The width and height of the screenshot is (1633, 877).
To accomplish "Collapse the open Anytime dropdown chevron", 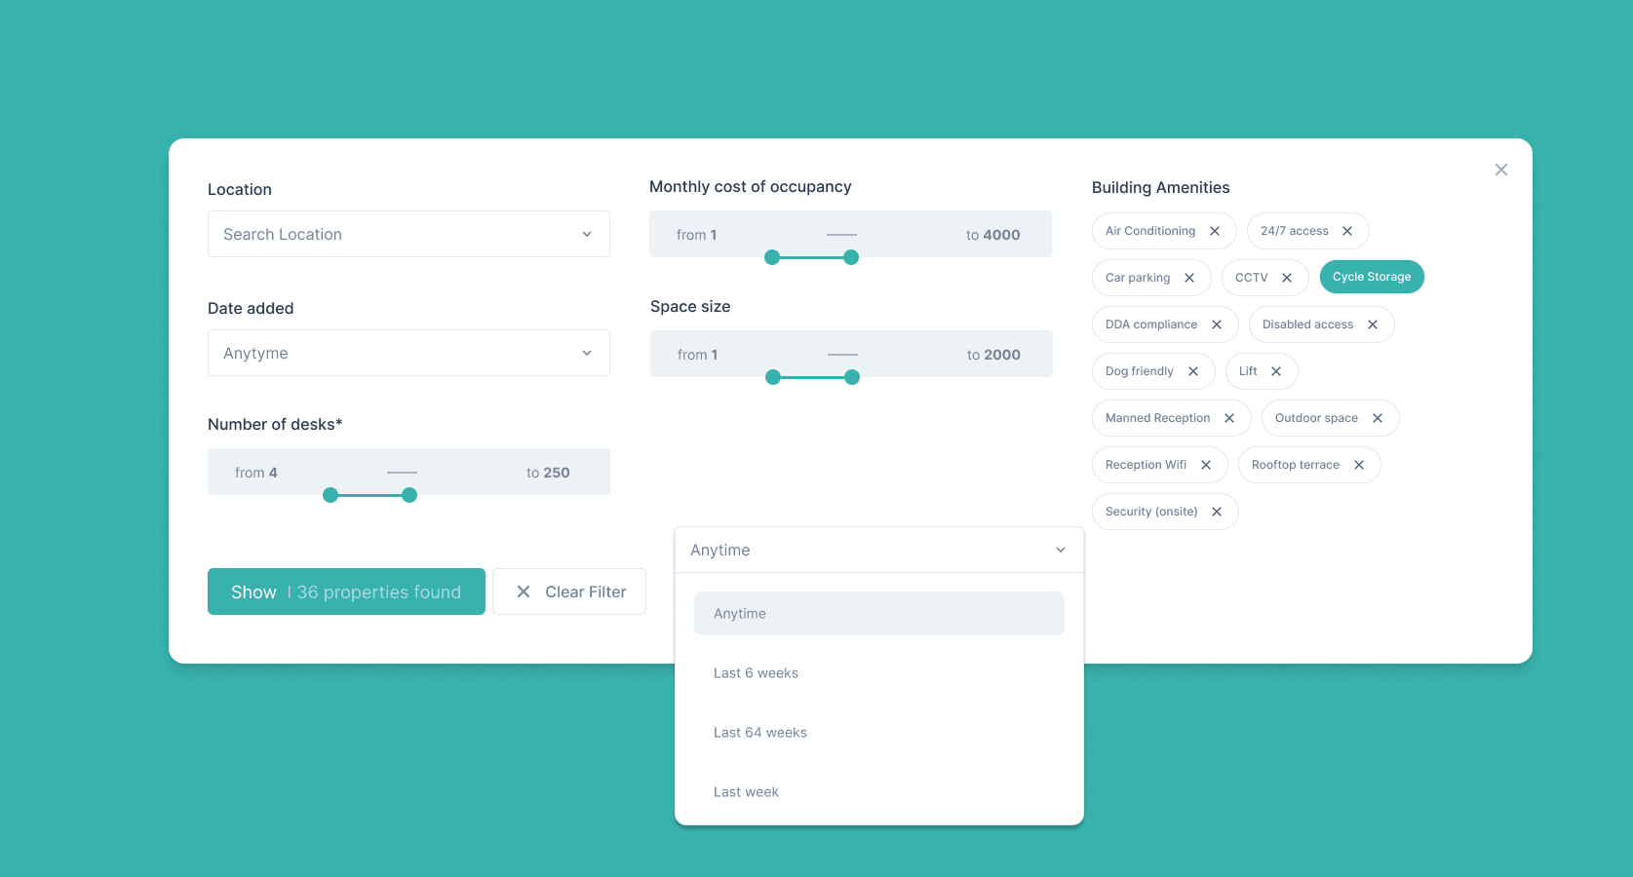I will tap(1061, 550).
